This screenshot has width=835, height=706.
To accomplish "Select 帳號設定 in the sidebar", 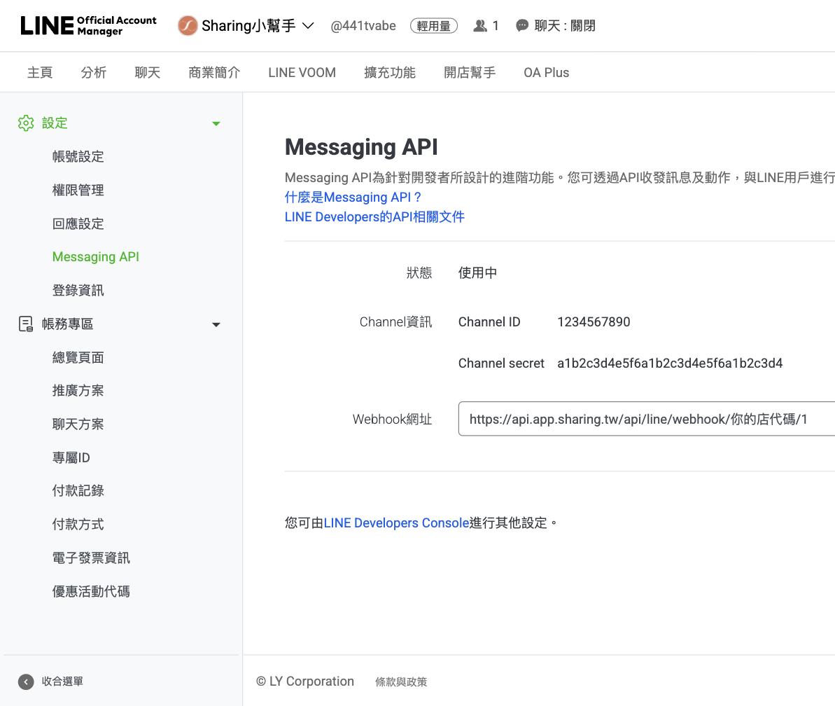I will point(78,157).
